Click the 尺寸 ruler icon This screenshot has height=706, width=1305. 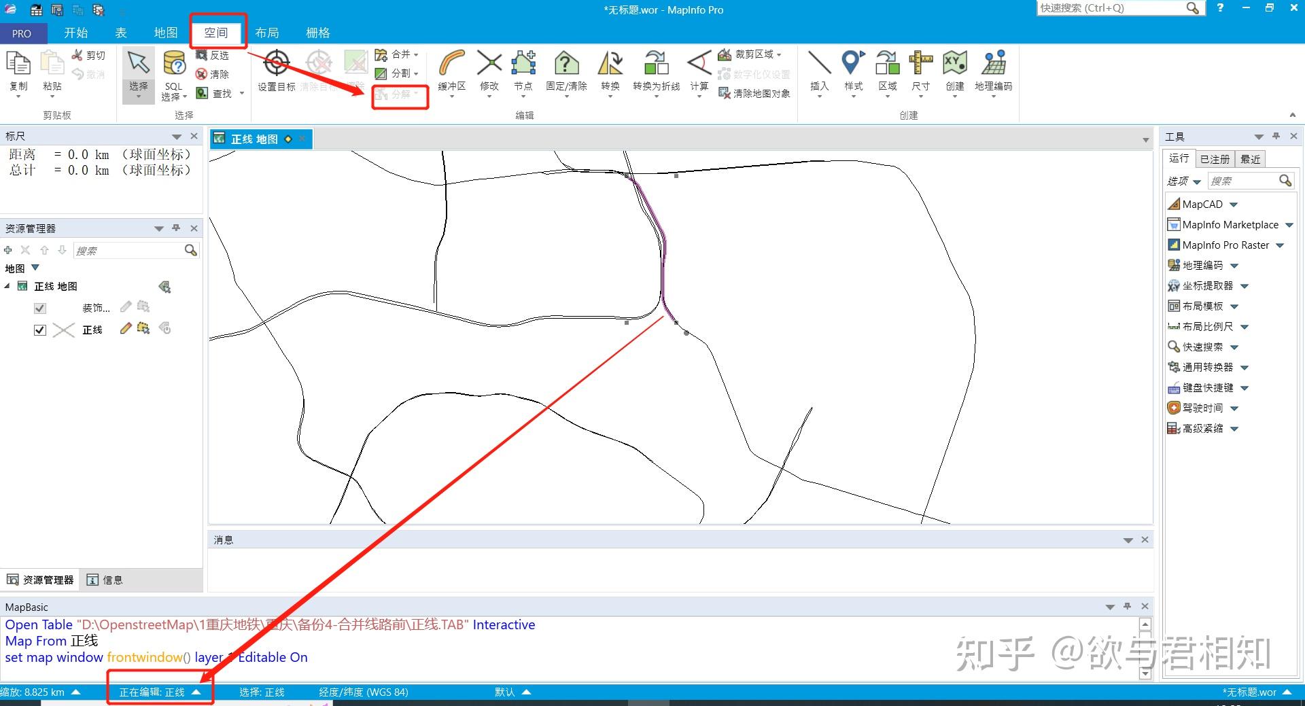[x=921, y=63]
